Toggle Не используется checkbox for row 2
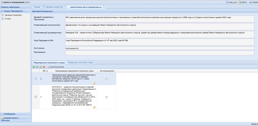Image resolution: width=258 pixels, height=126 pixels. click(x=107, y=79)
